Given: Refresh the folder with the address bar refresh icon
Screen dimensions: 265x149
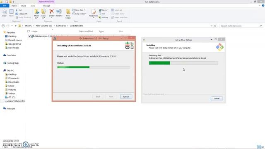Looking at the screenshot, I should pos(215,26).
